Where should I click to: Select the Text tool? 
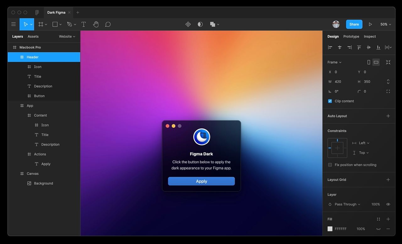84,24
